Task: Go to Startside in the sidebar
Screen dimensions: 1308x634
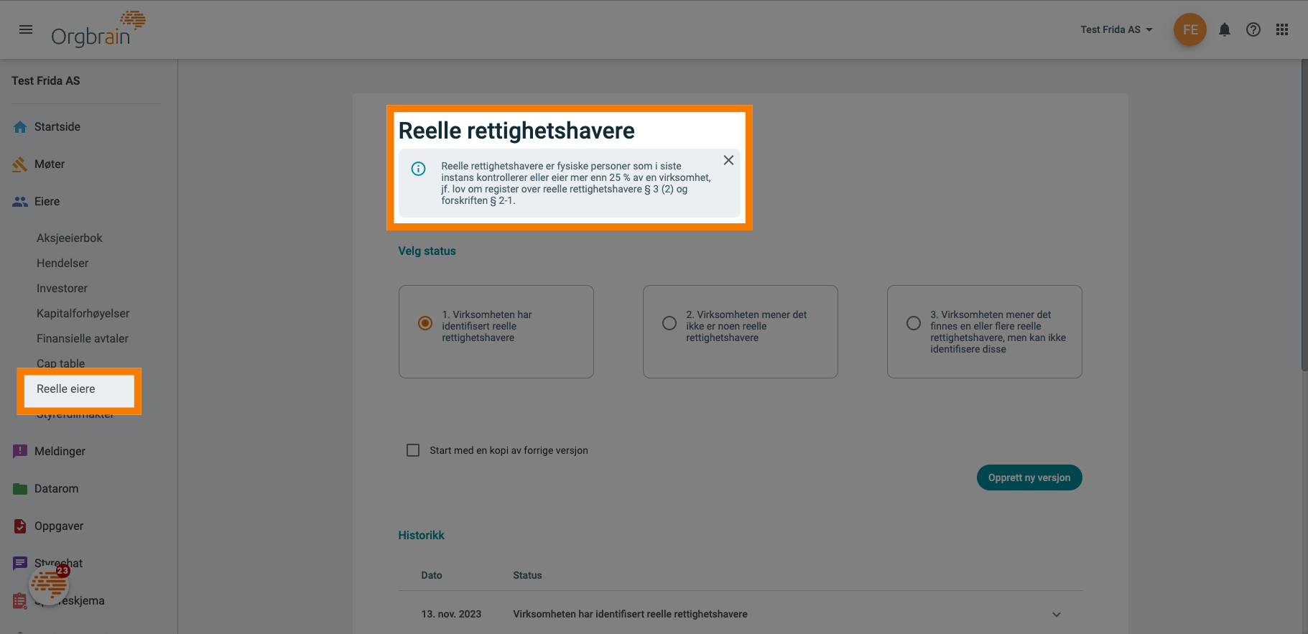Action: click(x=57, y=127)
